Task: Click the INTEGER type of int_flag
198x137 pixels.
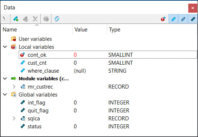Action: [119, 103]
